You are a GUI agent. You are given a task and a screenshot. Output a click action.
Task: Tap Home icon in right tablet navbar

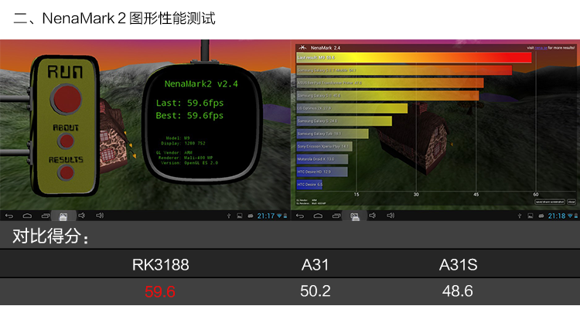318,216
